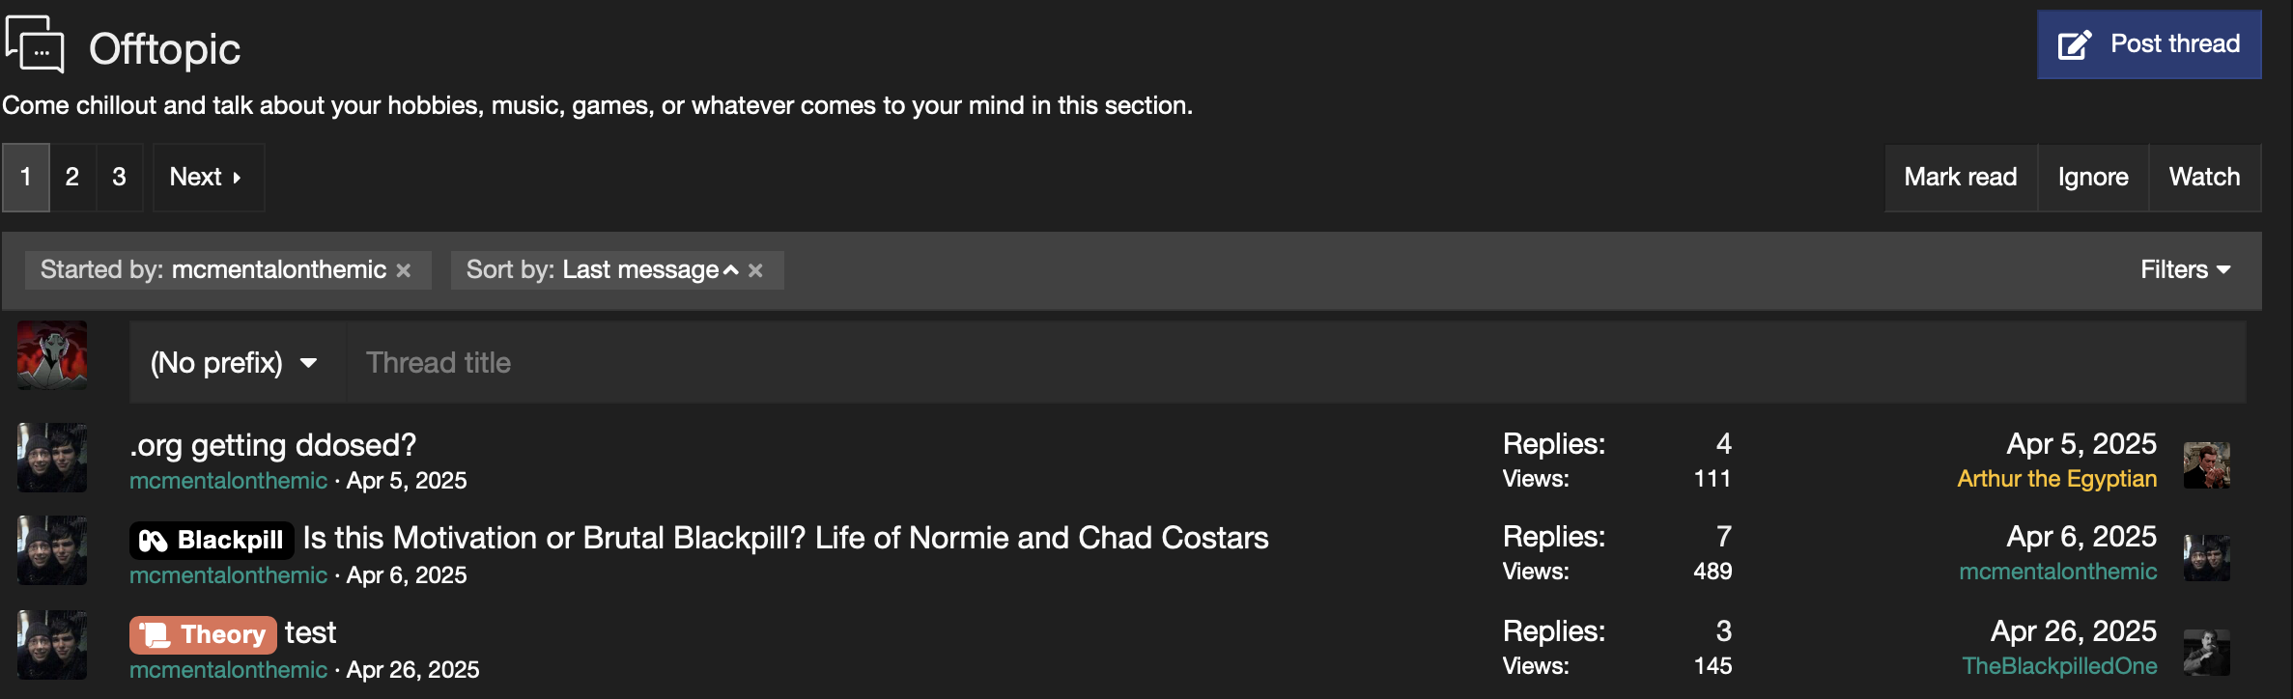Click into the Thread title field

(1294, 363)
